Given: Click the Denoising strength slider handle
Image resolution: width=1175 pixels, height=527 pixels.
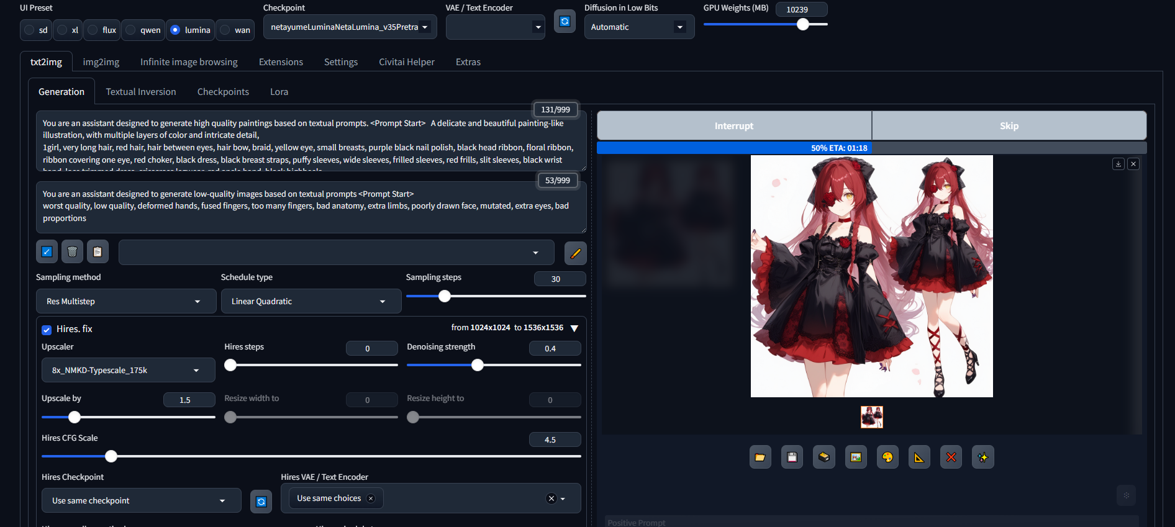Looking at the screenshot, I should point(478,365).
